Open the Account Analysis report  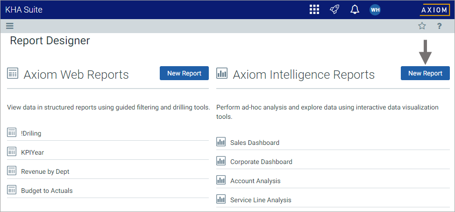coord(256,181)
